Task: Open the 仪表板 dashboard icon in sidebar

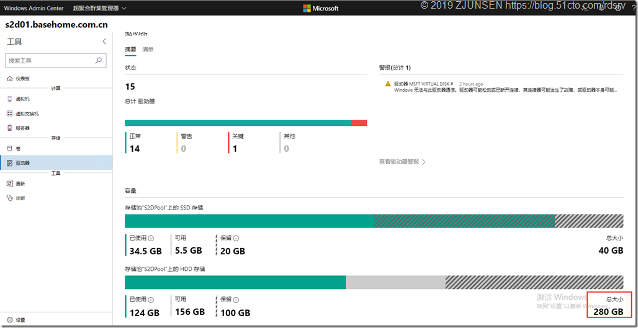Action: 10,79
